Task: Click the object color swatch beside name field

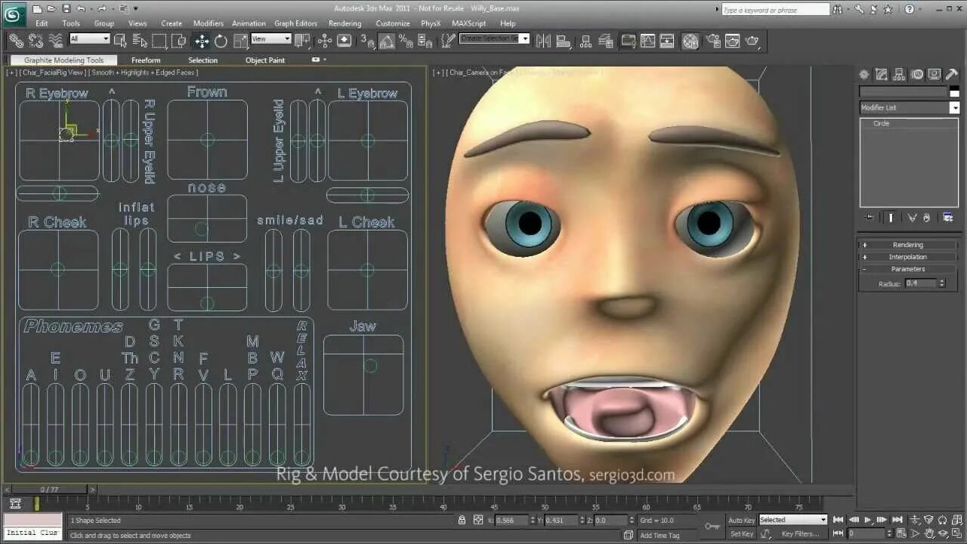Action: point(954,91)
